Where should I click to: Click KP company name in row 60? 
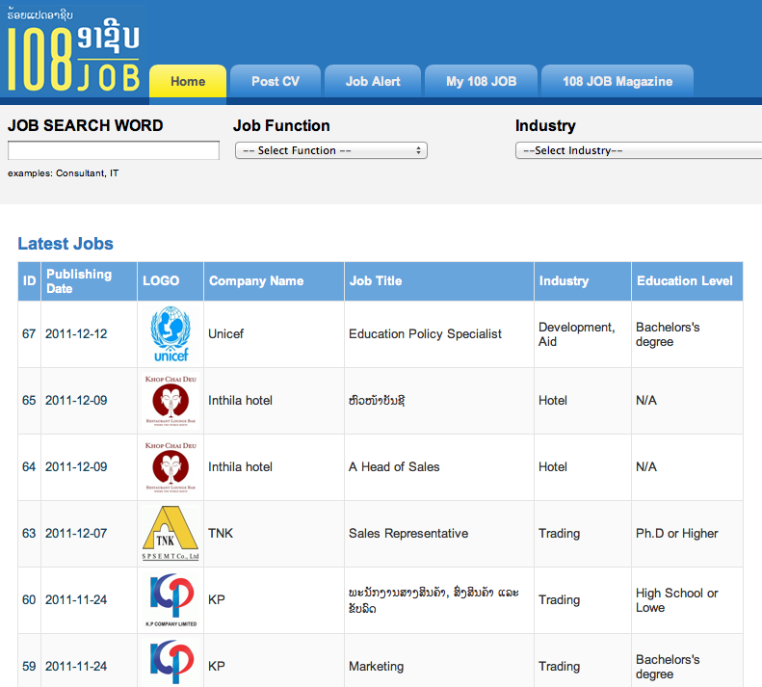coord(217,600)
